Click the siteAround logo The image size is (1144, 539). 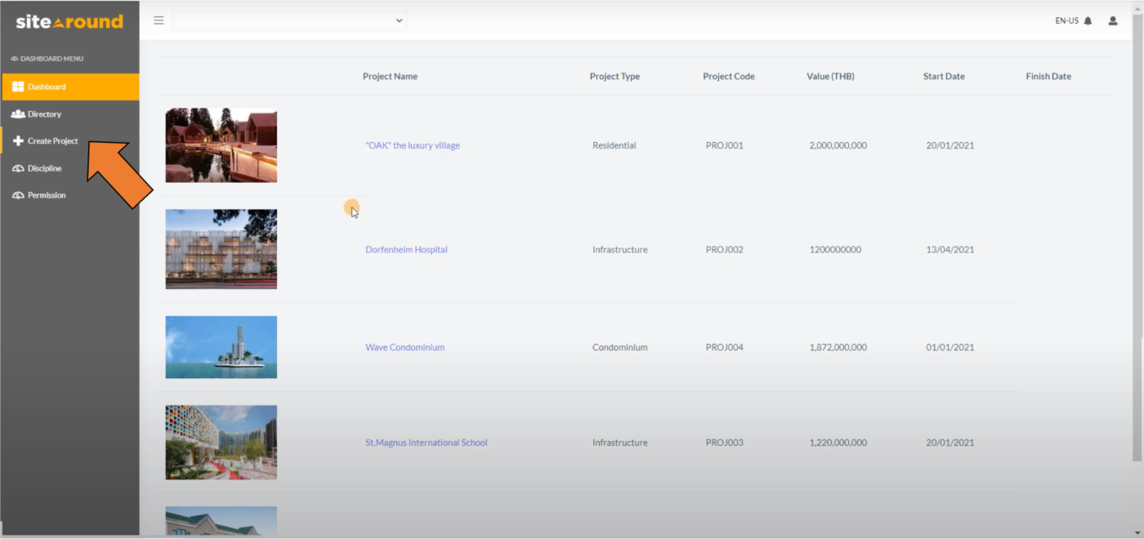click(x=68, y=22)
